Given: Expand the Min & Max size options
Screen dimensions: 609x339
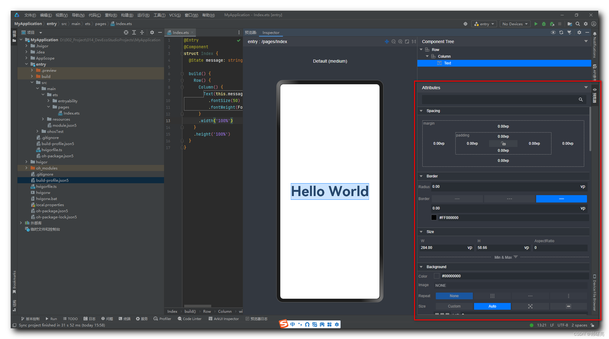Looking at the screenshot, I should (x=505, y=257).
